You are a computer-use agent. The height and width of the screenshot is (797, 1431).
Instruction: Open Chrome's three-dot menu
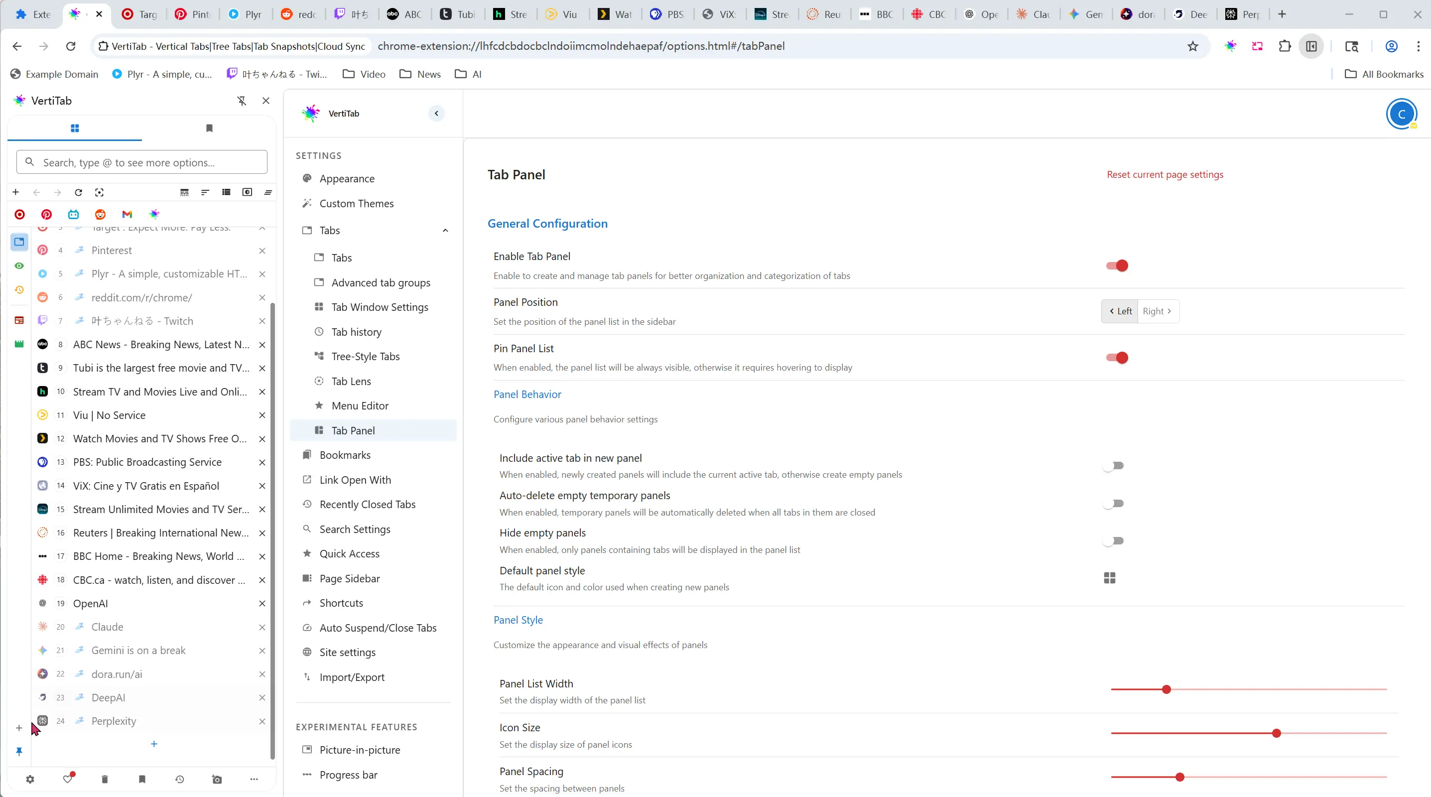[1418, 46]
